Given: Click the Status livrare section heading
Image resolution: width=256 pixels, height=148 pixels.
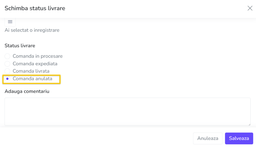Looking at the screenshot, I should coord(20,46).
